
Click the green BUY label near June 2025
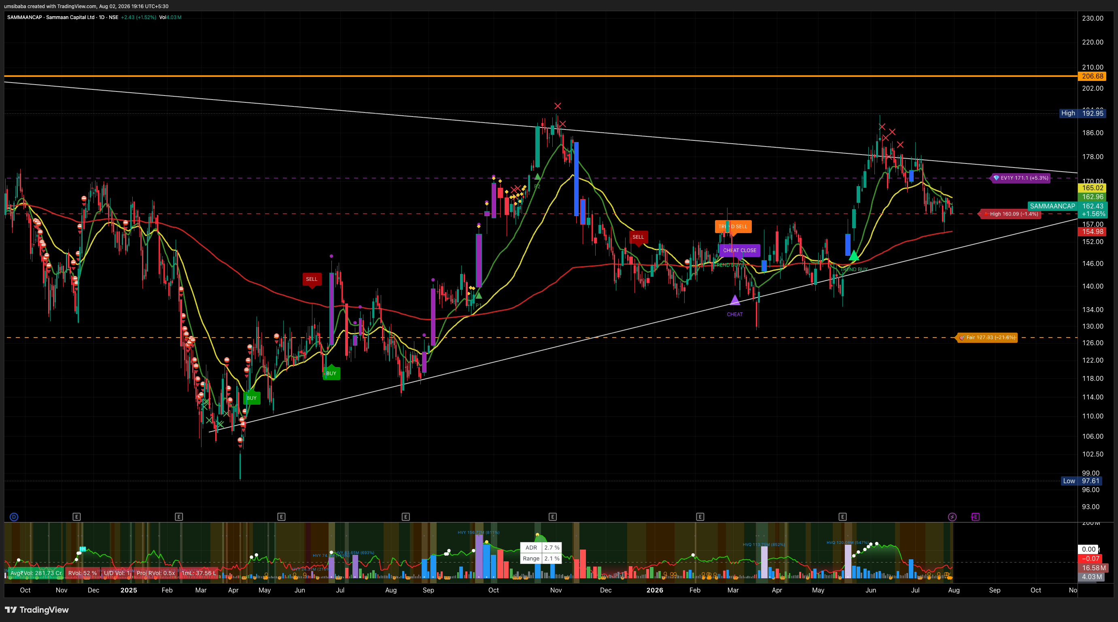click(331, 373)
